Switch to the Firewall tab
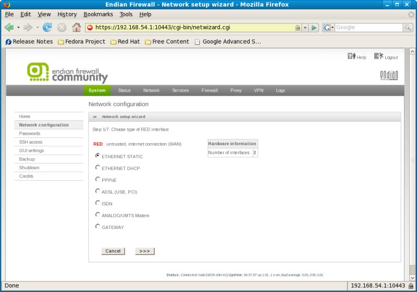 [210, 91]
